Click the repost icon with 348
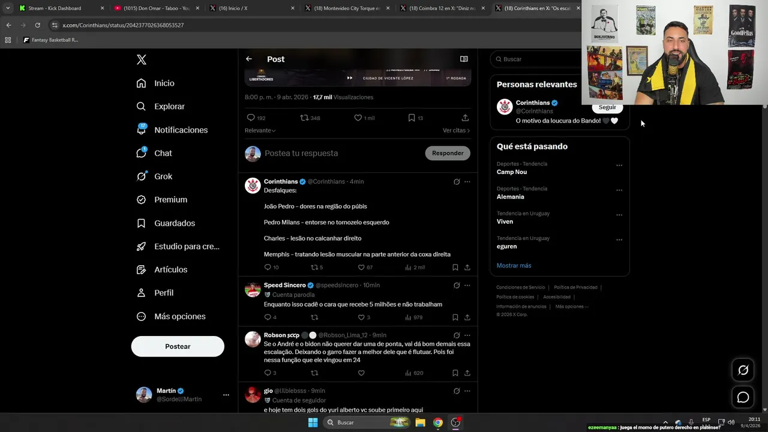The height and width of the screenshot is (432, 768). (310, 118)
